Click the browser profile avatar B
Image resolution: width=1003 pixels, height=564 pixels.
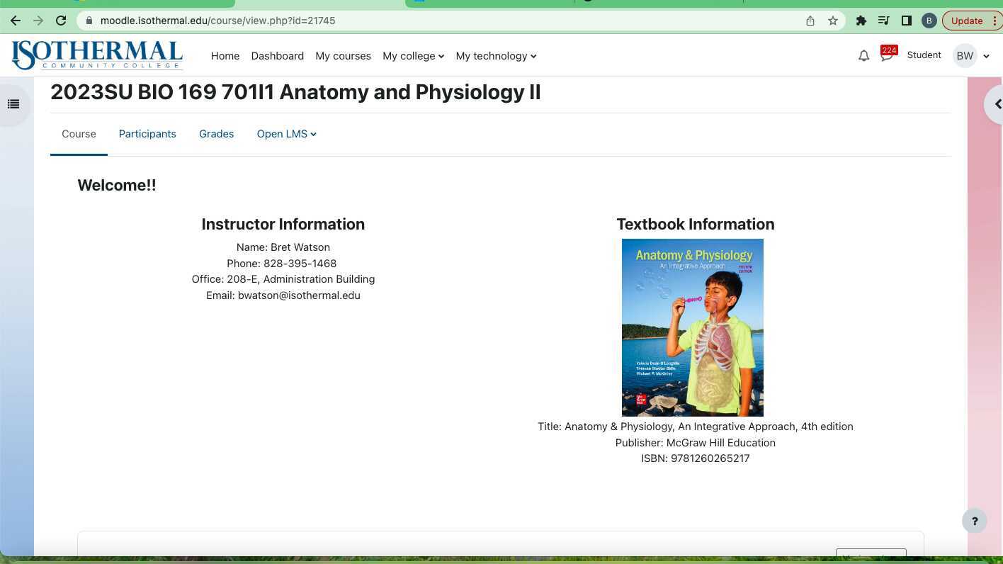(929, 21)
